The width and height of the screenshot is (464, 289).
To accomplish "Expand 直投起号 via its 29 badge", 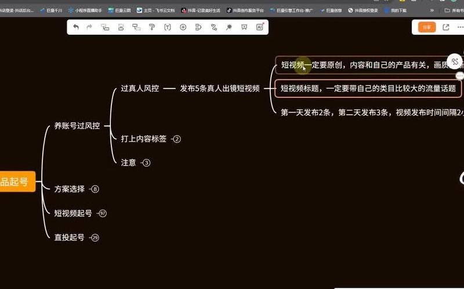I will pos(95,237).
